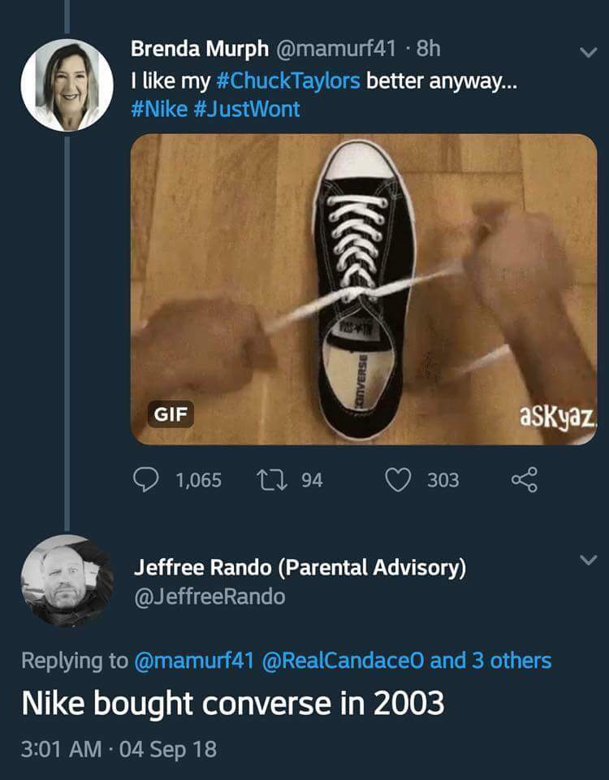
Task: Click the 3:01 AM · 04 Sep 18 timestamp
Action: (119, 748)
